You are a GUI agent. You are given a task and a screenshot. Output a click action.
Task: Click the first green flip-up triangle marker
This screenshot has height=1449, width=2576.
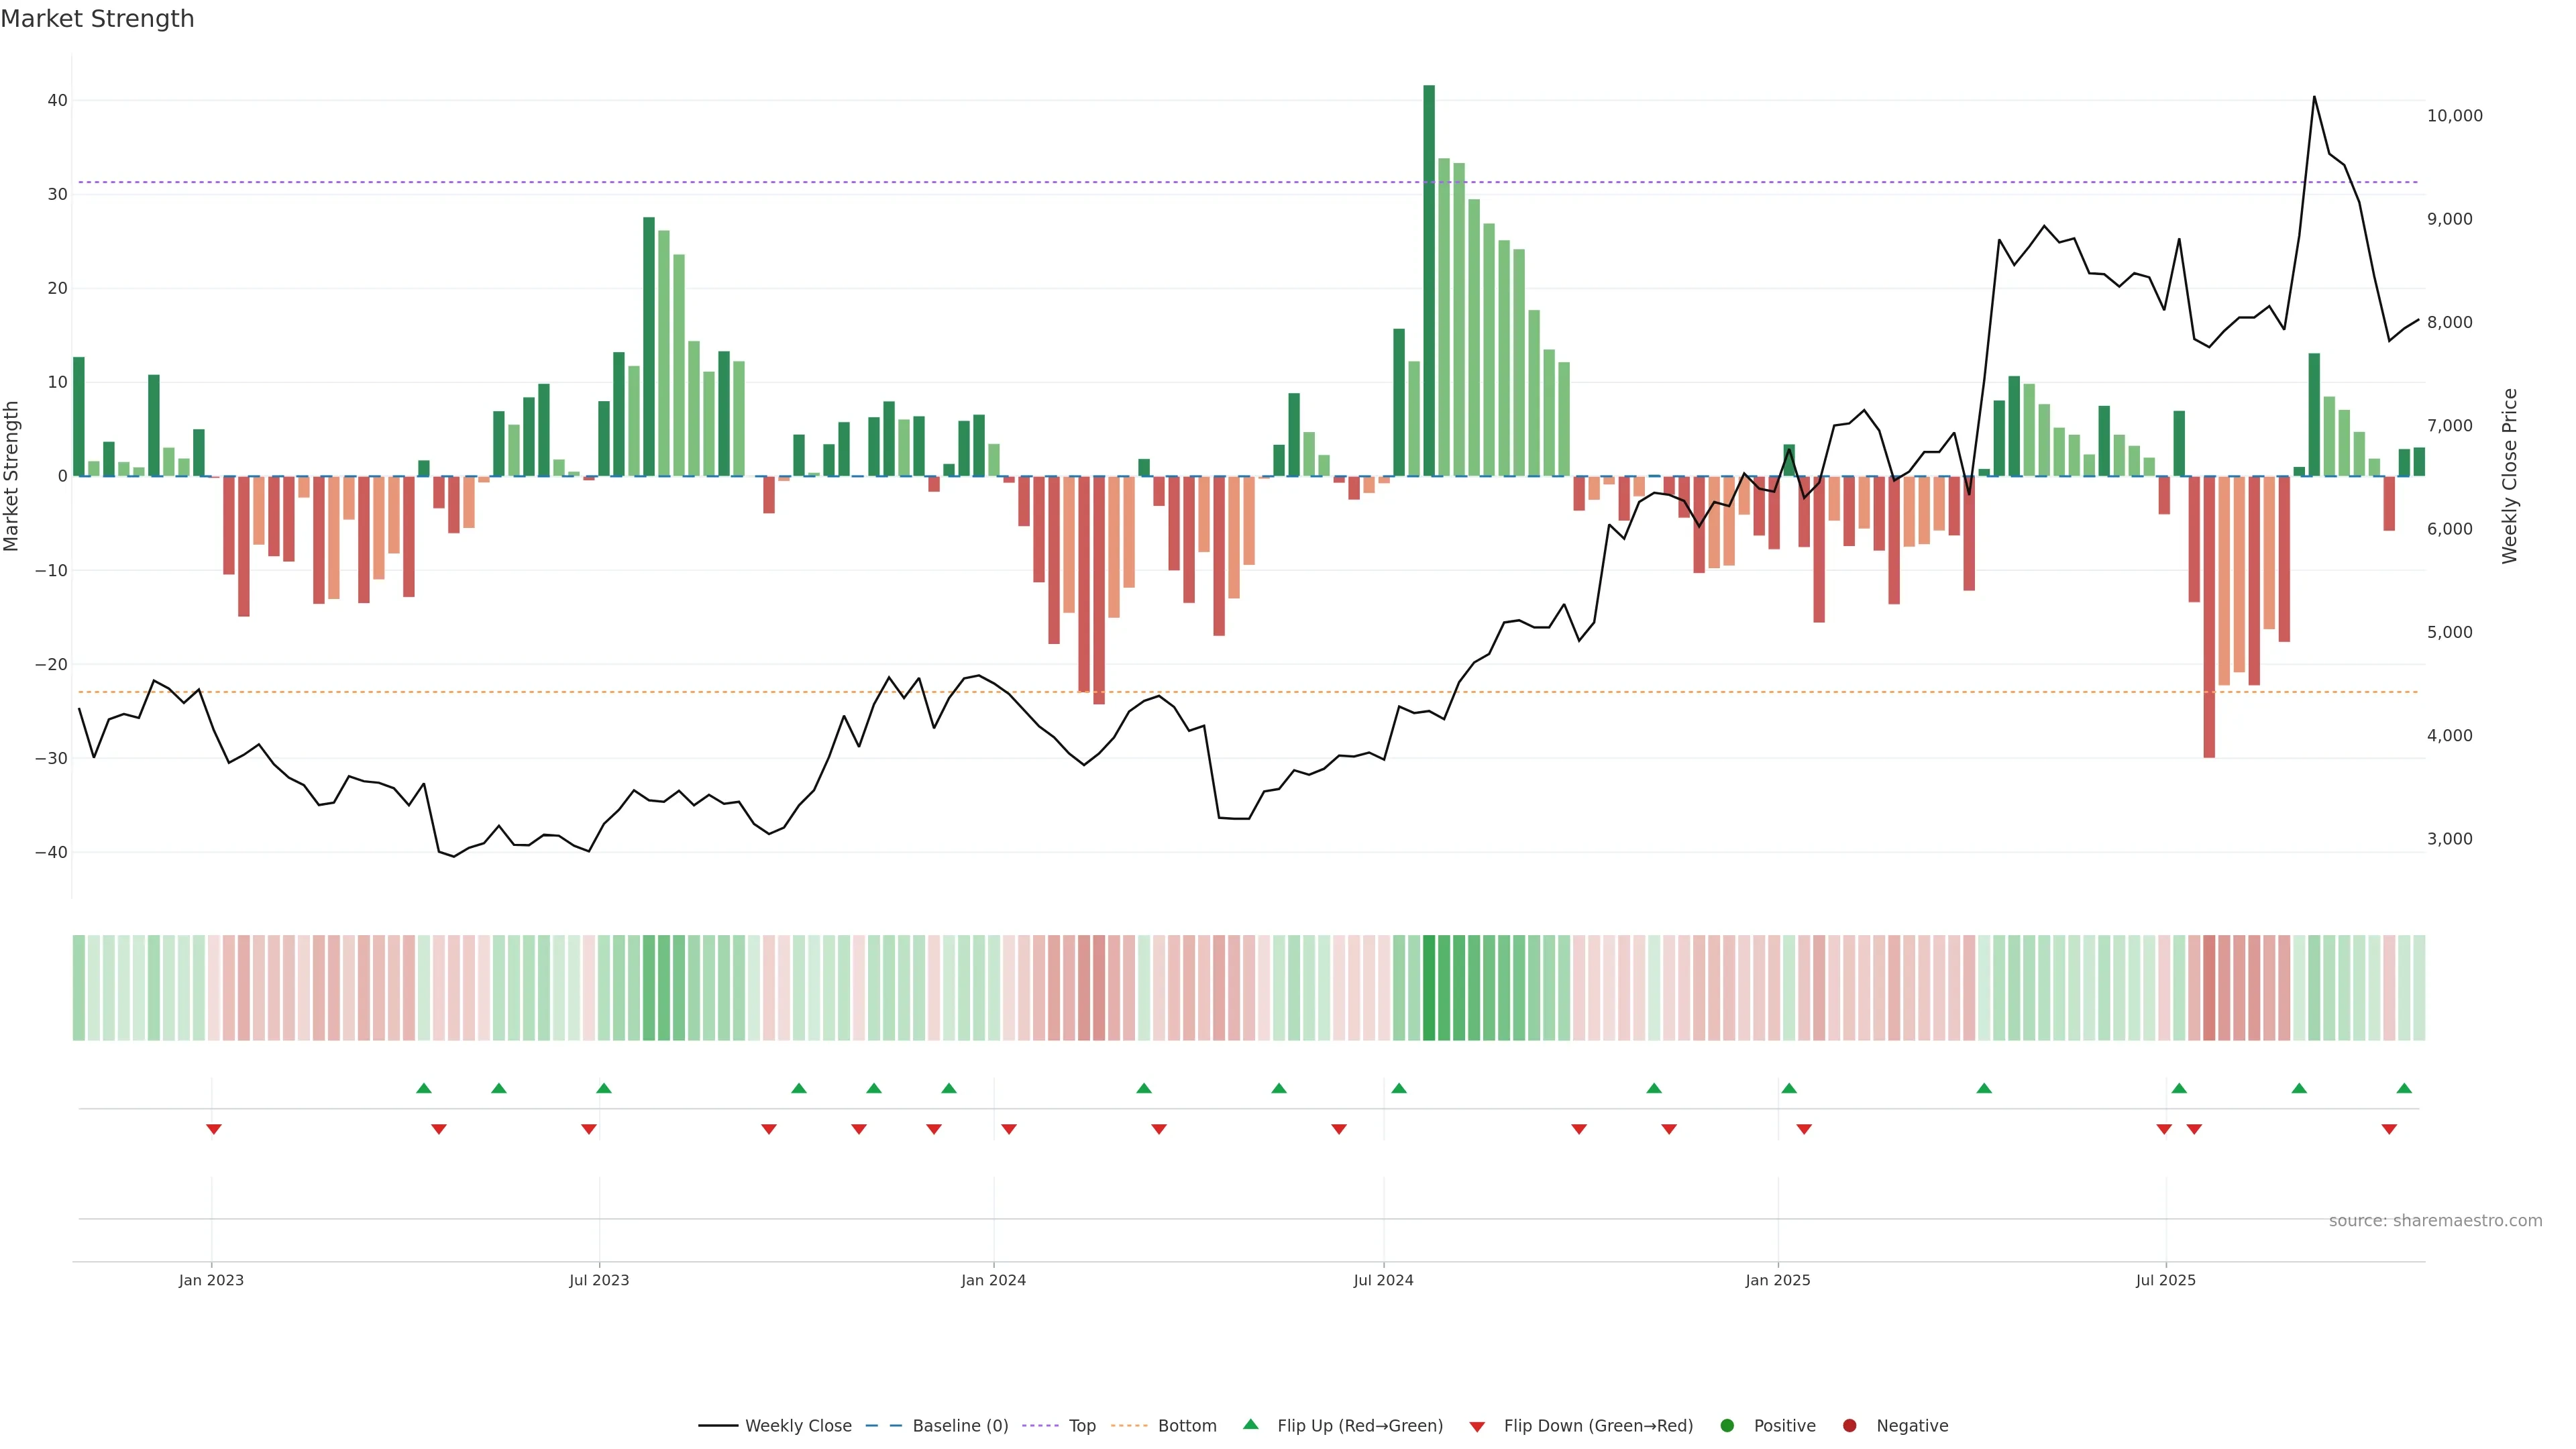(424, 1088)
